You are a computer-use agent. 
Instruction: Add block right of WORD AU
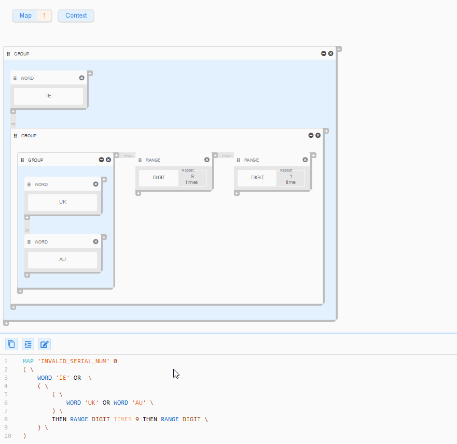[x=104, y=237]
